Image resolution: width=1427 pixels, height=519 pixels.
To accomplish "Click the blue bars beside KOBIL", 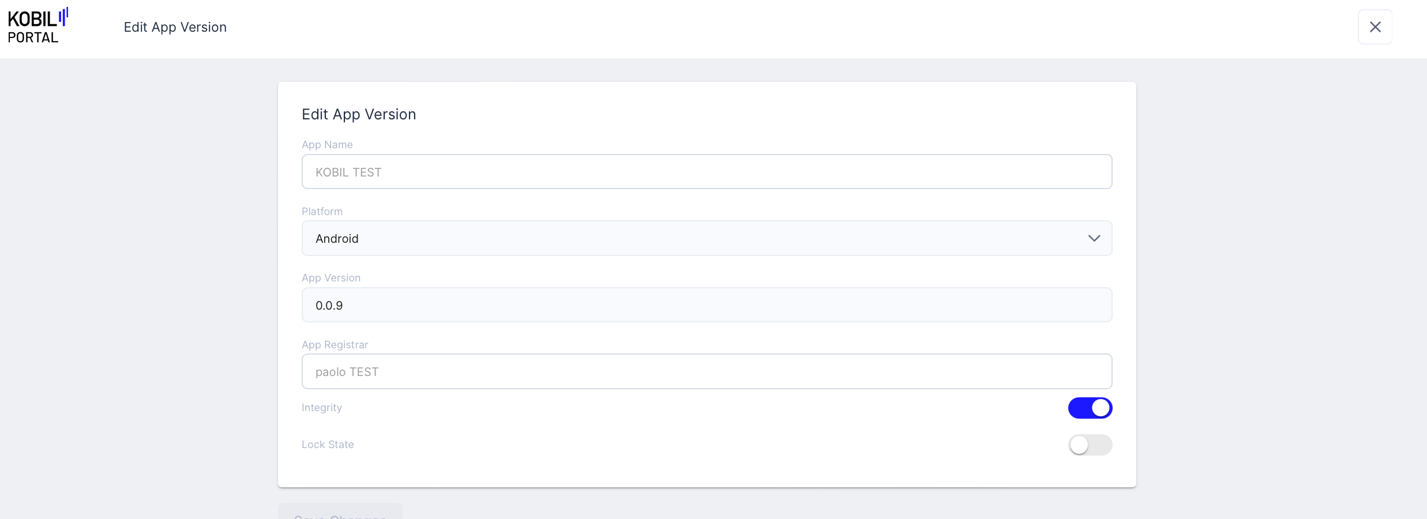I will 63,17.
